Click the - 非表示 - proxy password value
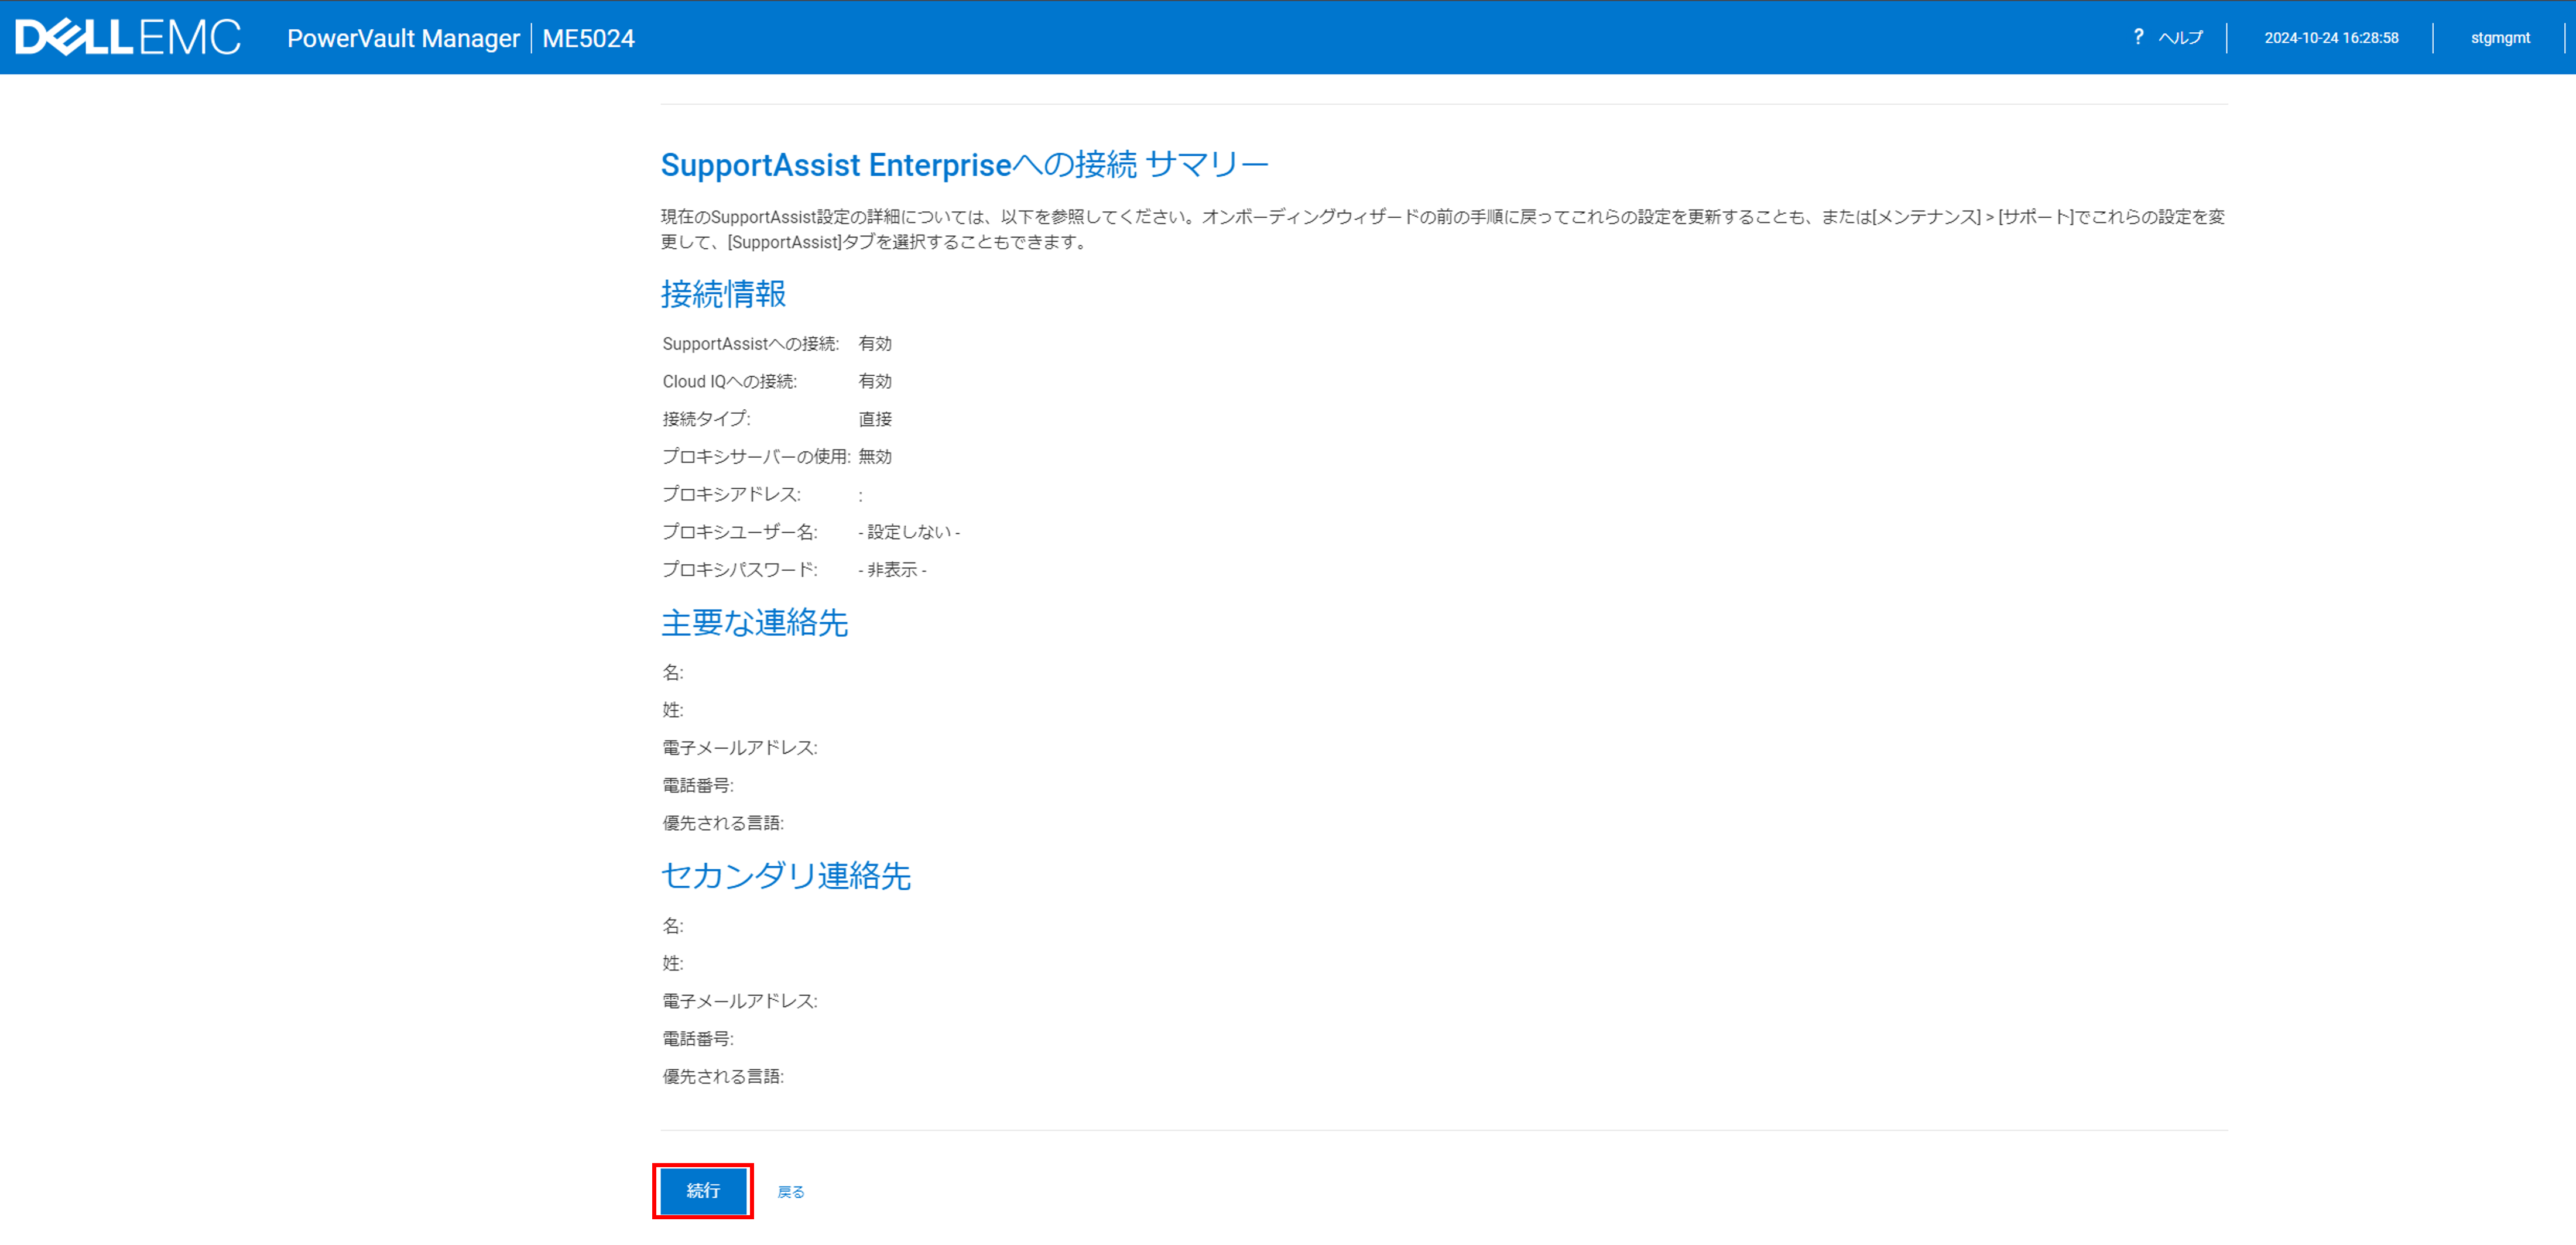The image size is (2576, 1245). [892, 569]
